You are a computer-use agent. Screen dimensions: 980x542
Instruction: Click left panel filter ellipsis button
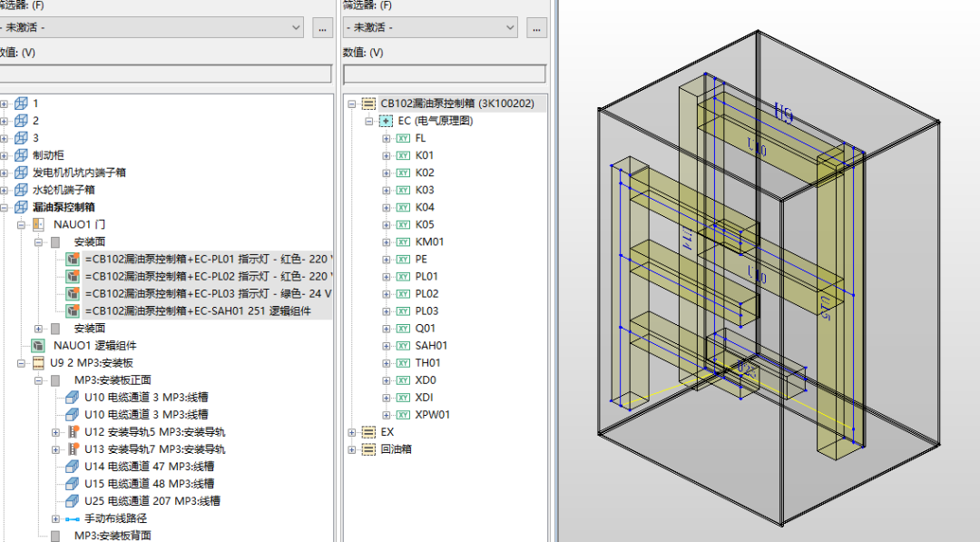tap(322, 27)
